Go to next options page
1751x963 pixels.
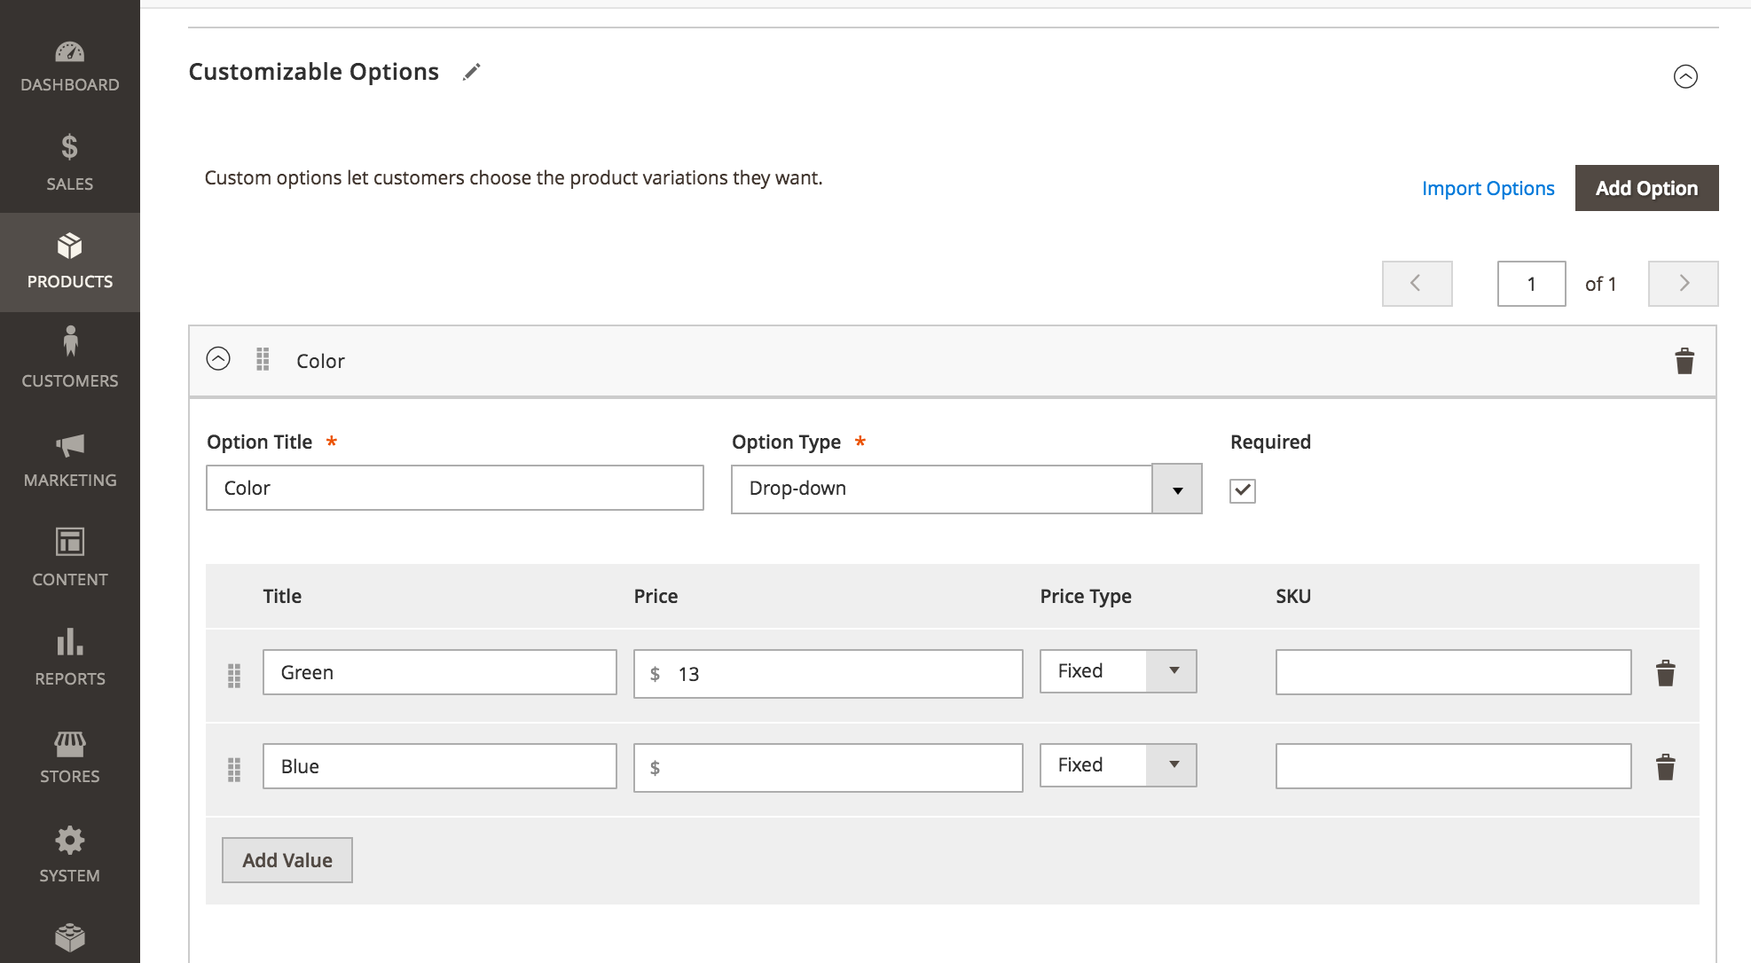[1684, 284]
